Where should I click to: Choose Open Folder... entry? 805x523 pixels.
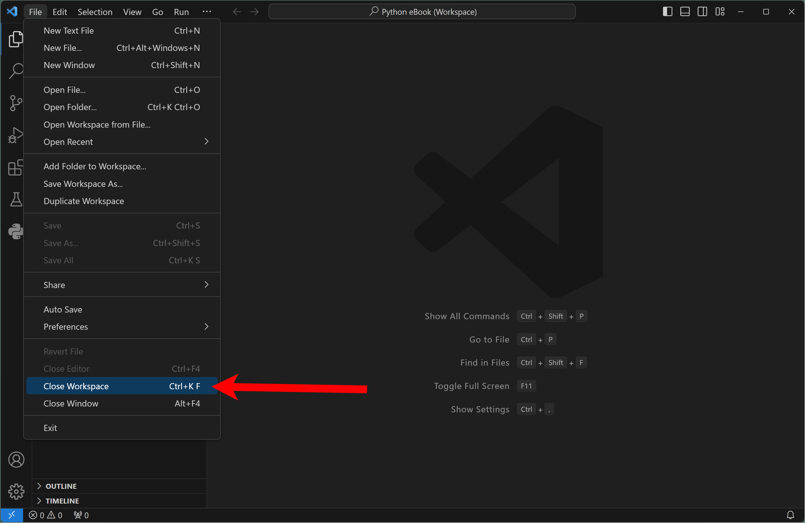pyautogui.click(x=122, y=107)
